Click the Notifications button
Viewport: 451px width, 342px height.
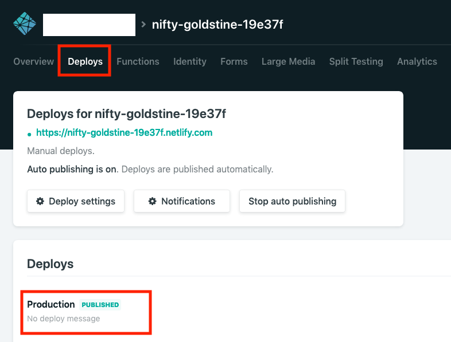(182, 201)
